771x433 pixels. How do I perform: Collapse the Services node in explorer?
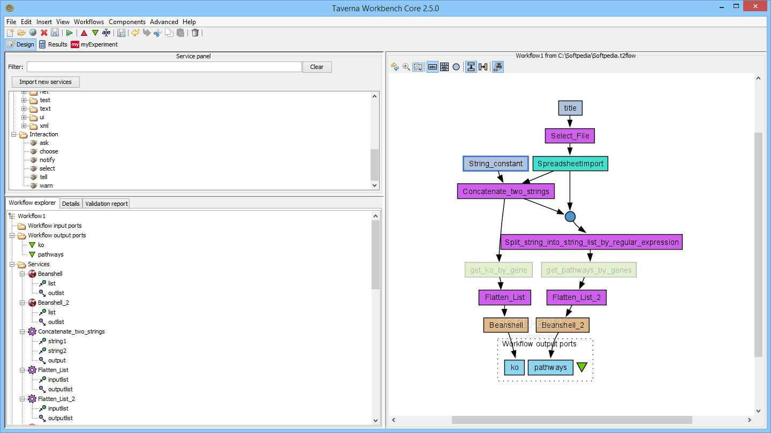point(13,264)
